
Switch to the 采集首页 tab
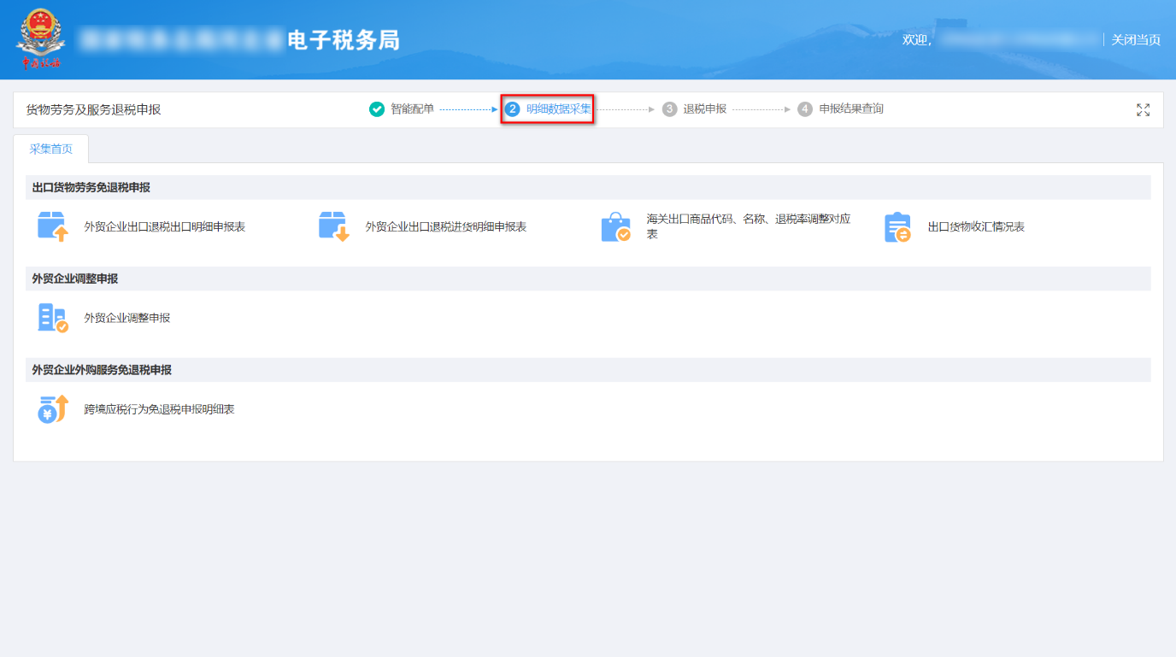(50, 149)
